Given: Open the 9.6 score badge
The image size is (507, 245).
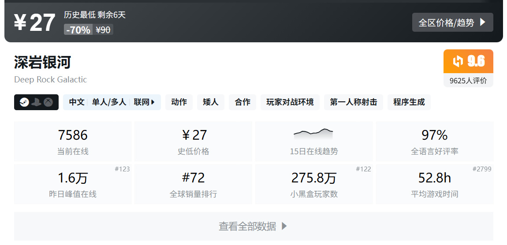Looking at the screenshot, I should (468, 61).
